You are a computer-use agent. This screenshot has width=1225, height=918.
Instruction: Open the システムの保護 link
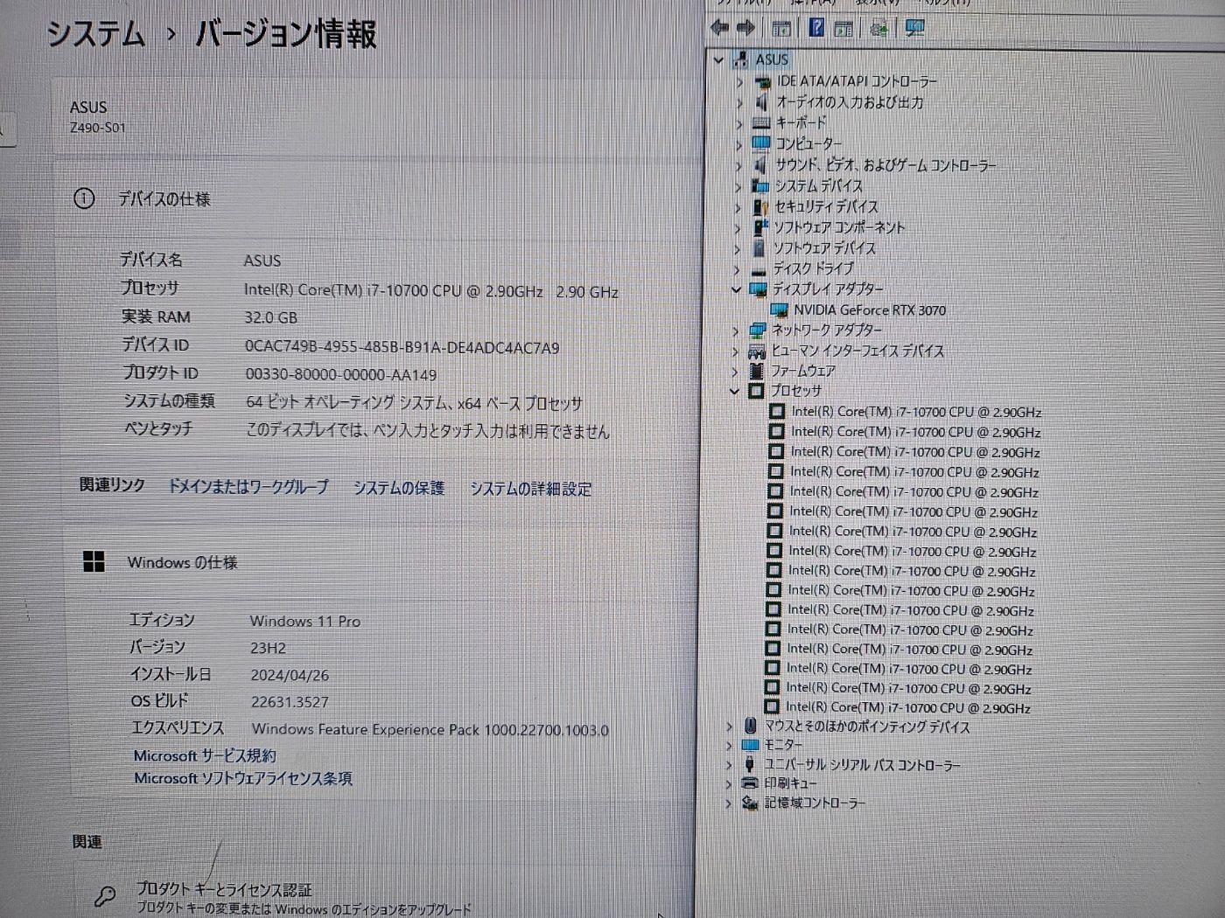click(x=399, y=488)
